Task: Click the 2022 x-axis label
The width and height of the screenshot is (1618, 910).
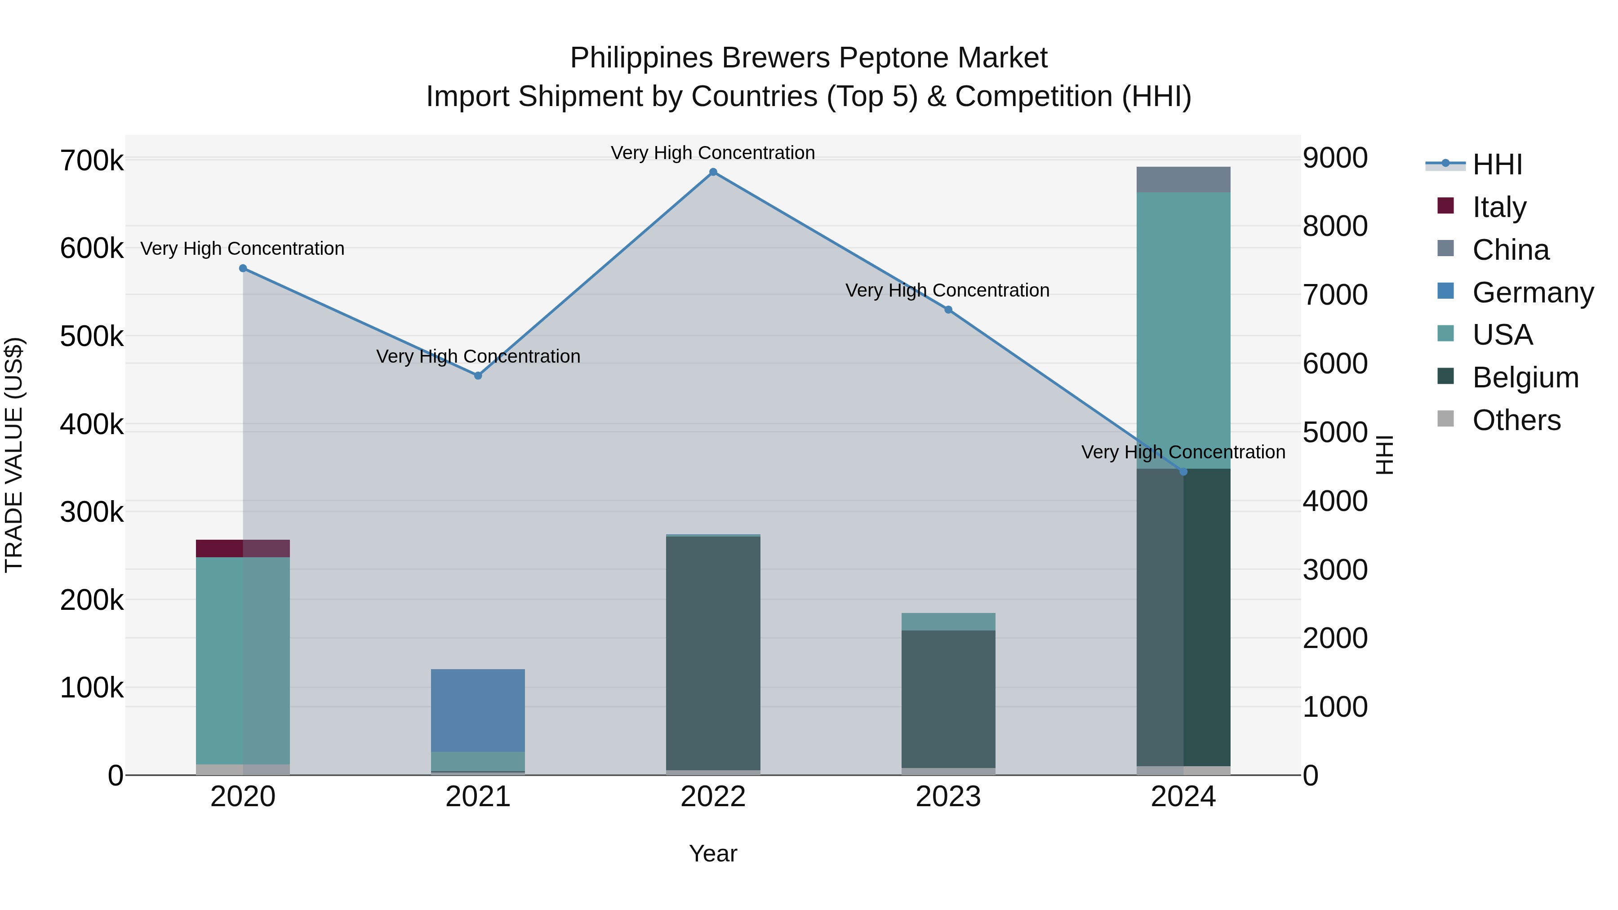Action: click(713, 797)
